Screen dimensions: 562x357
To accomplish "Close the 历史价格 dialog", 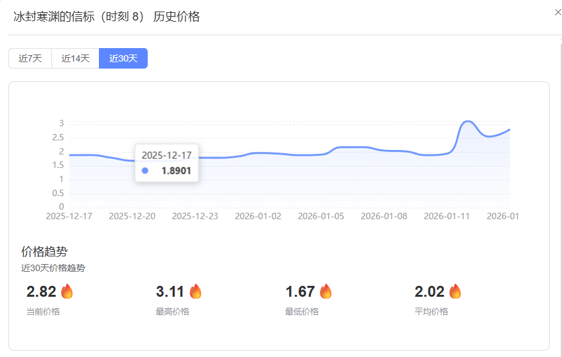I will (558, 13).
